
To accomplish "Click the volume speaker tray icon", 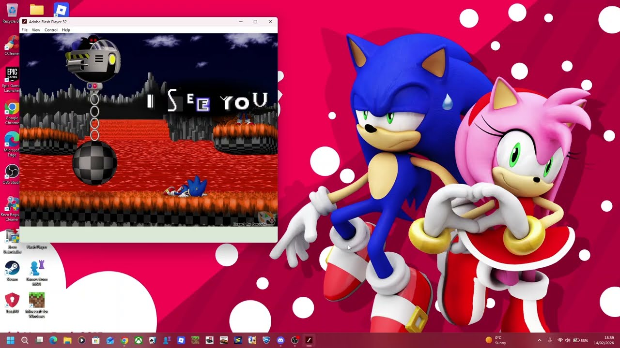I will [568, 340].
